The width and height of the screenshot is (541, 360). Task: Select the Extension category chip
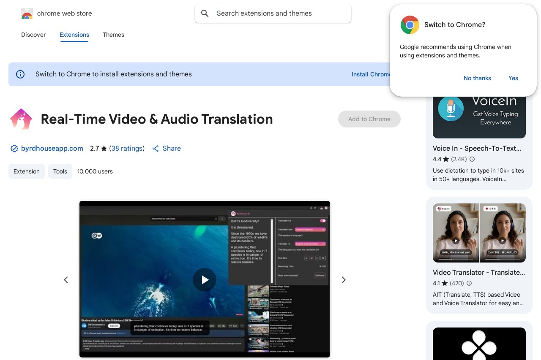click(x=27, y=171)
